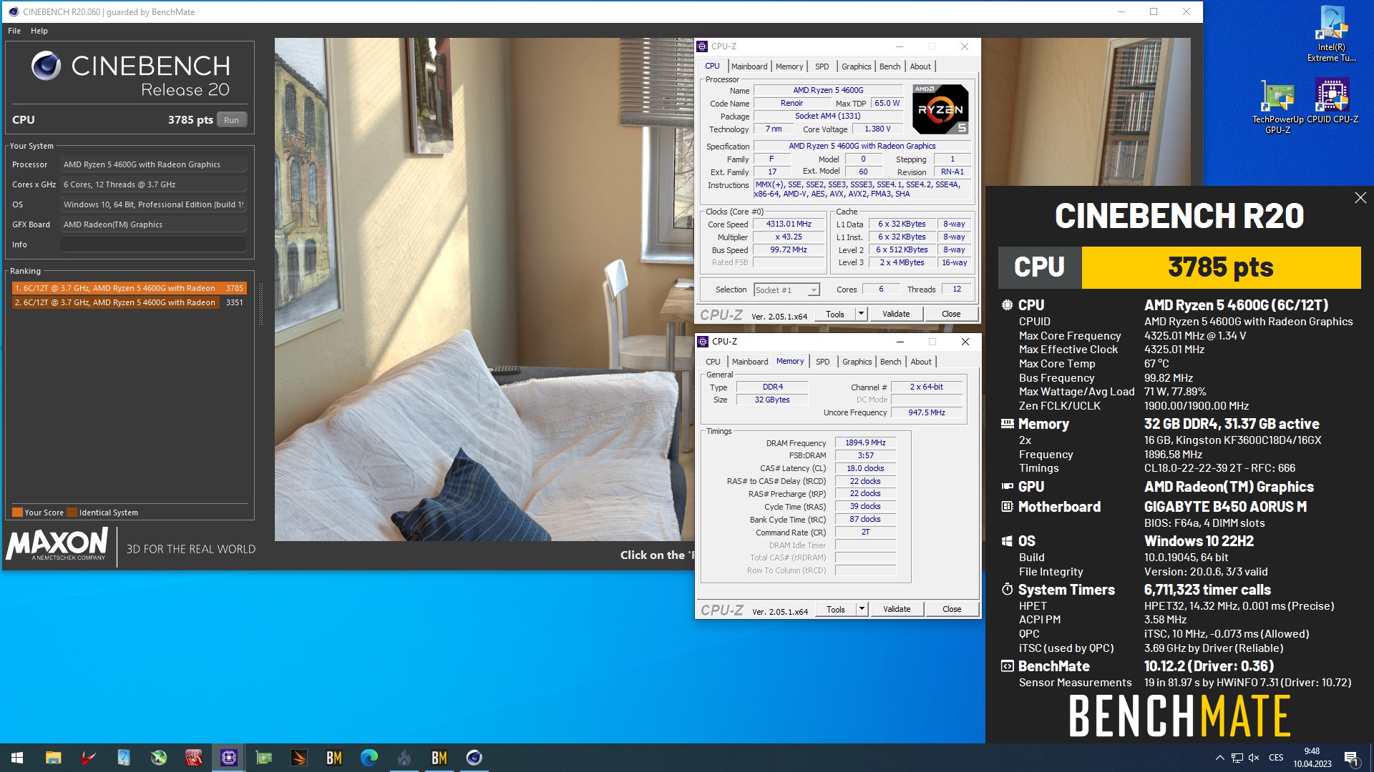Image resolution: width=1374 pixels, height=772 pixels.
Task: Open the red cards taskbar app
Action: [193, 758]
